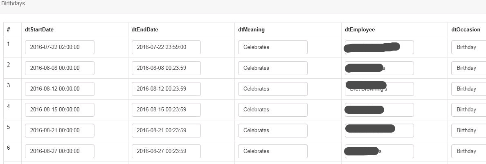Click the 2016-08-21 00:23:59 end date field
This screenshot has height=164, width=486.
pyautogui.click(x=166, y=130)
